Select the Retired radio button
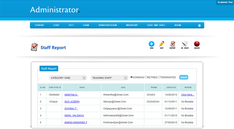Screen dimensions: 234x129 click(x=146, y=77)
